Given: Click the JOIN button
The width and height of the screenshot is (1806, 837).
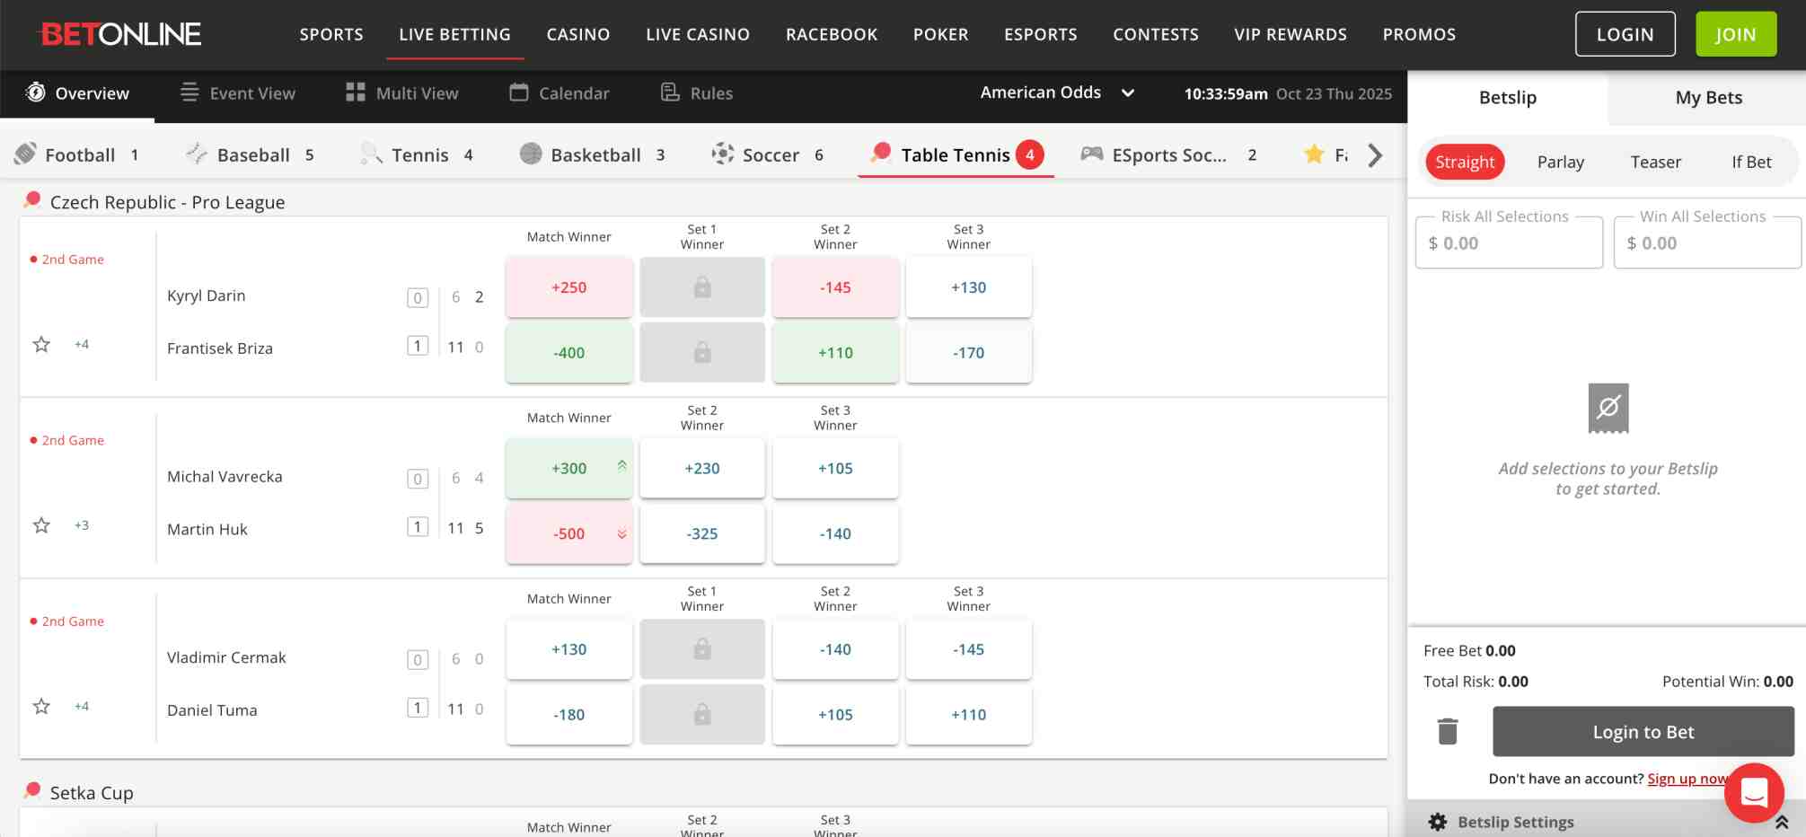Looking at the screenshot, I should [1735, 33].
